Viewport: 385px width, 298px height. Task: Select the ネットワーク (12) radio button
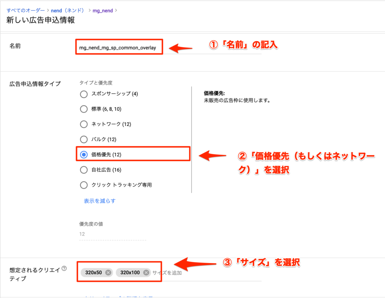(x=84, y=124)
